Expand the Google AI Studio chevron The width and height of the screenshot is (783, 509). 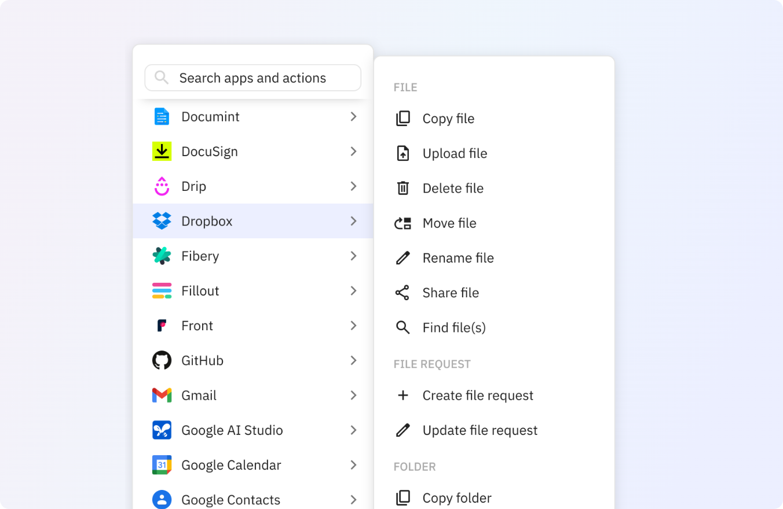353,430
